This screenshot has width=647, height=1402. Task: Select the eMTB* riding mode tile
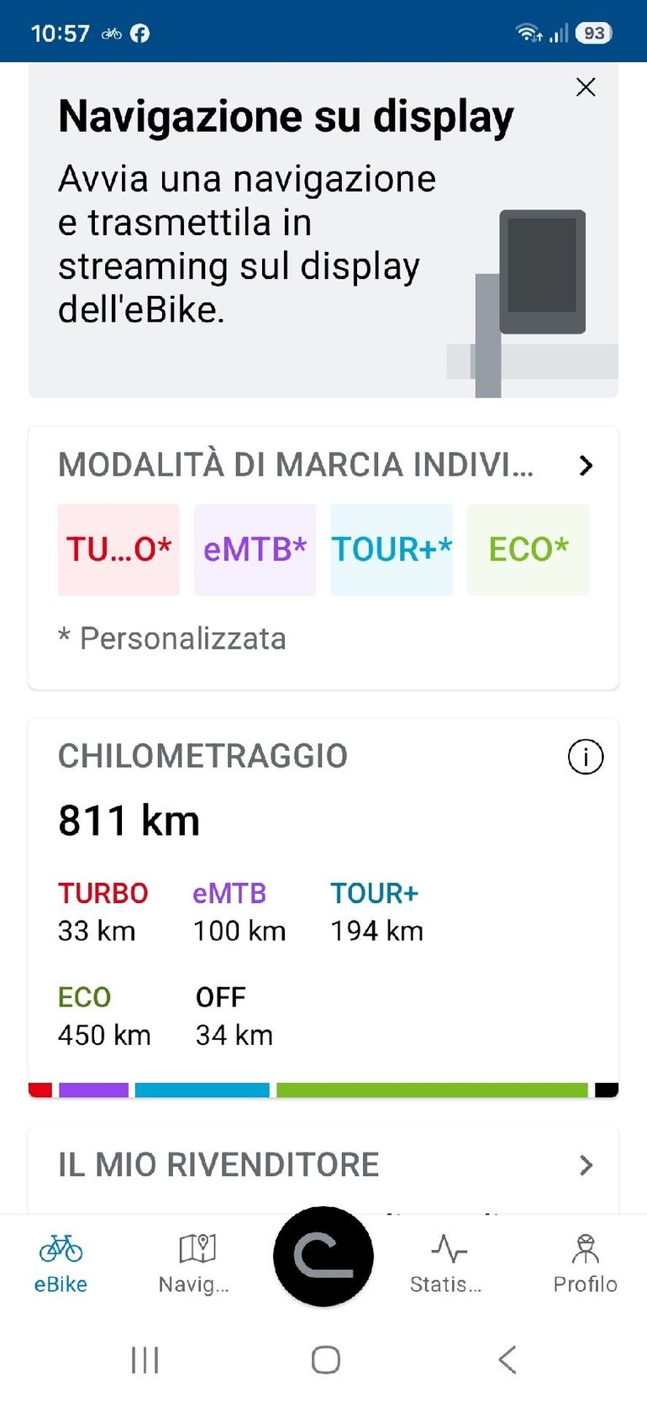[x=255, y=550]
